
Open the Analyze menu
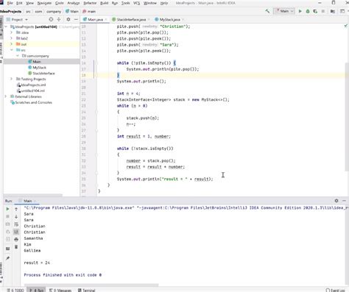click(74, 3)
